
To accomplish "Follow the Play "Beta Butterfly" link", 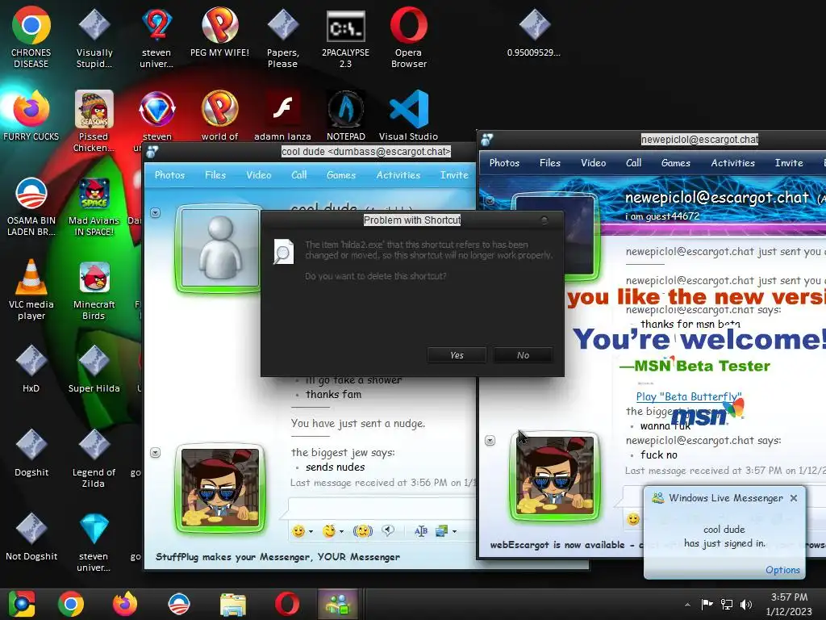I will click(689, 396).
